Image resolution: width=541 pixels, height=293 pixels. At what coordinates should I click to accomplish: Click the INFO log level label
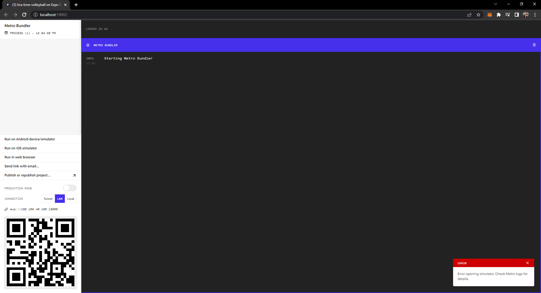(90, 59)
